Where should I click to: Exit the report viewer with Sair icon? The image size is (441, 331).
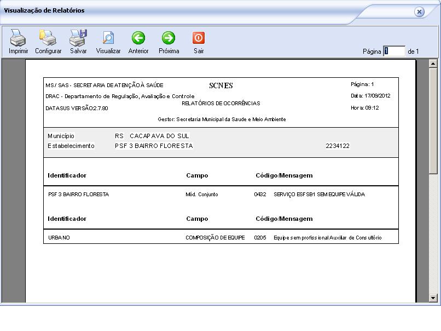tap(199, 38)
